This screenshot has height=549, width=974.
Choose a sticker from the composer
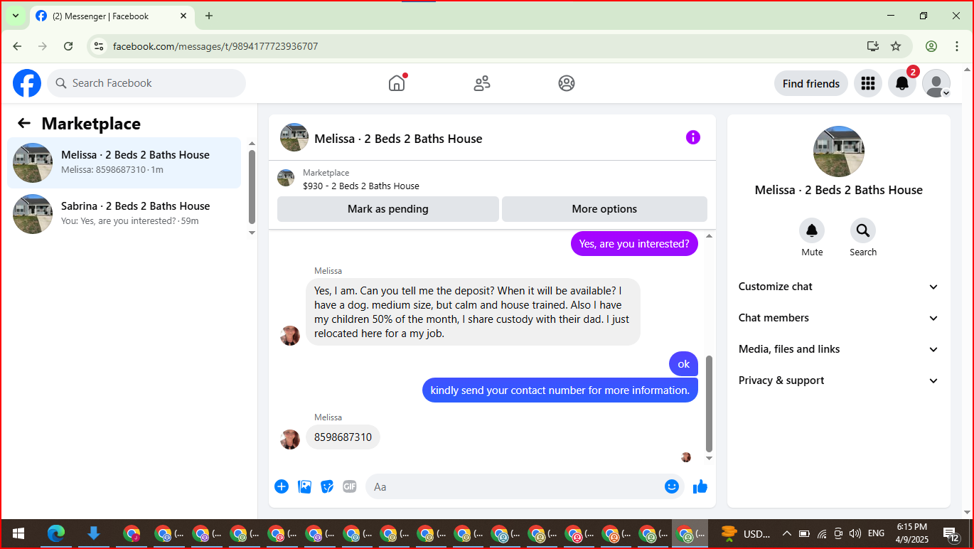pyautogui.click(x=327, y=486)
